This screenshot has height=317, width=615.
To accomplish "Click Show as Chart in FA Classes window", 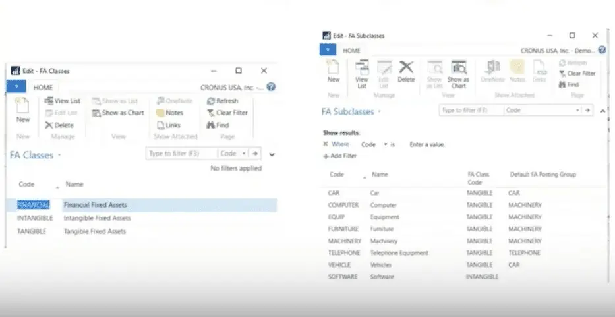I will tap(118, 113).
